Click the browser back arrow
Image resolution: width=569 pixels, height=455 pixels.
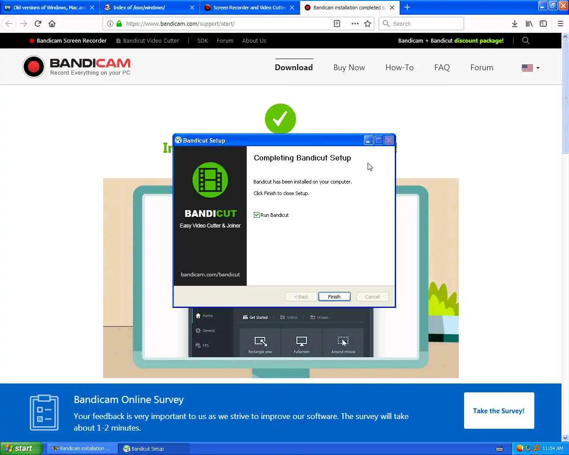tap(9, 24)
